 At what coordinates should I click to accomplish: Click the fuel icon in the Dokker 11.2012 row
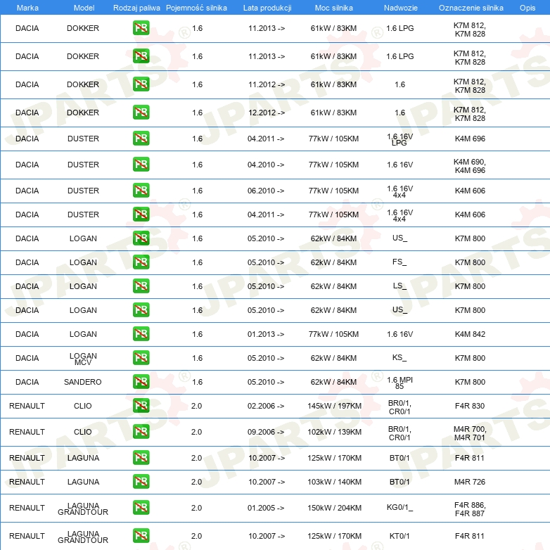pos(141,84)
